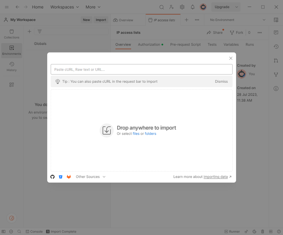283x235 pixels.
Task: Open the info icon in right sidebar
Action: tap(276, 88)
